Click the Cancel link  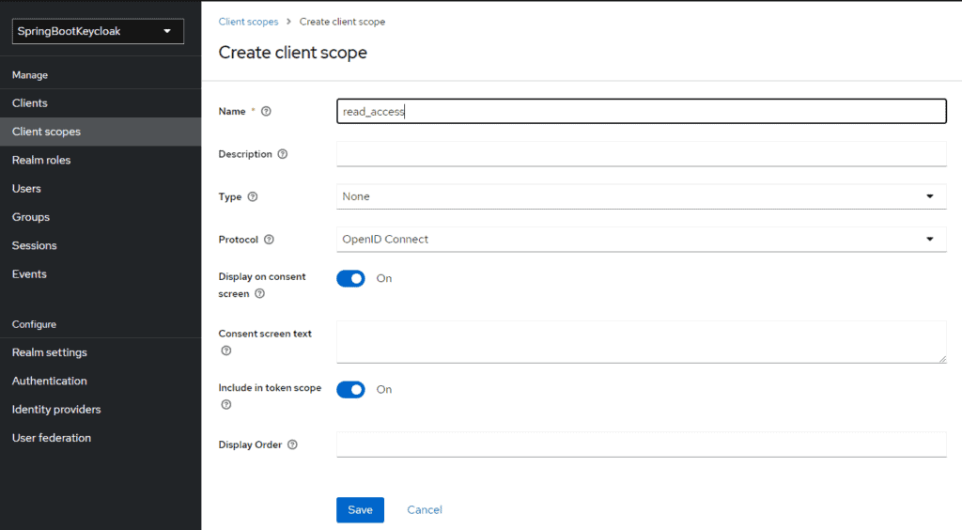click(425, 509)
